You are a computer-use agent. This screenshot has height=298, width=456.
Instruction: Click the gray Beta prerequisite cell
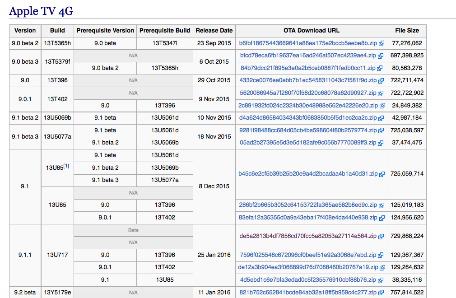point(133,230)
